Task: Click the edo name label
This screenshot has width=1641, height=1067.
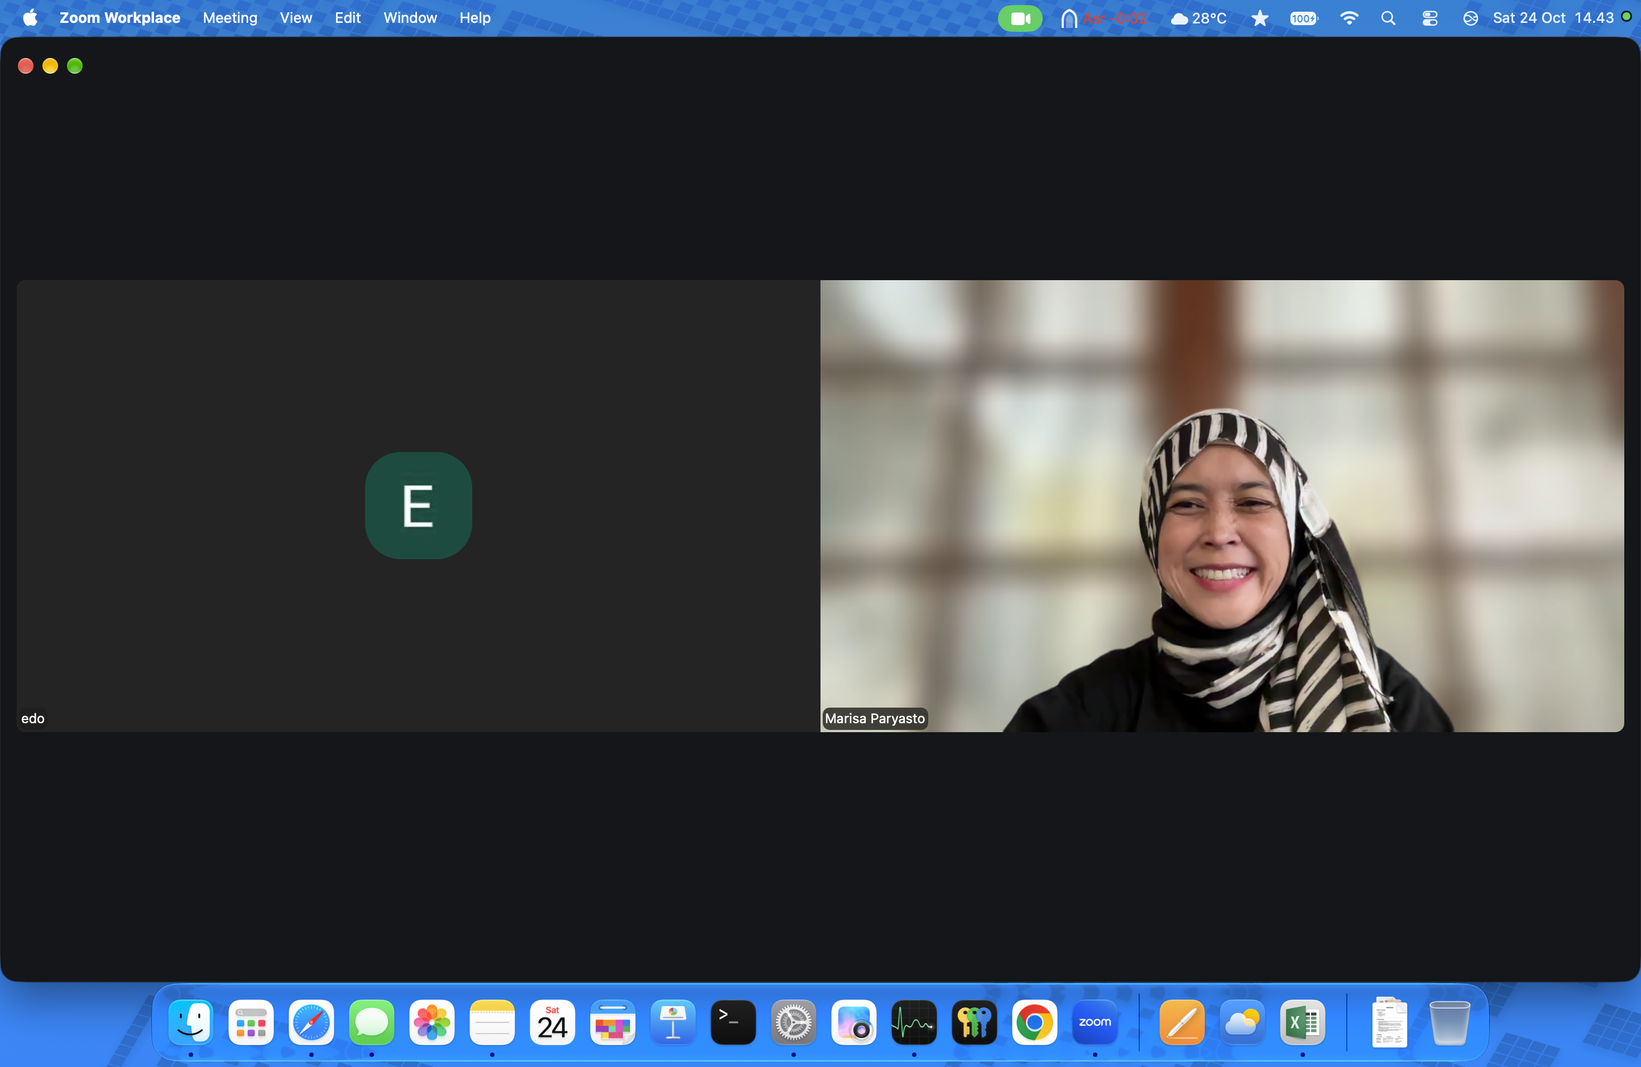Action: point(32,718)
